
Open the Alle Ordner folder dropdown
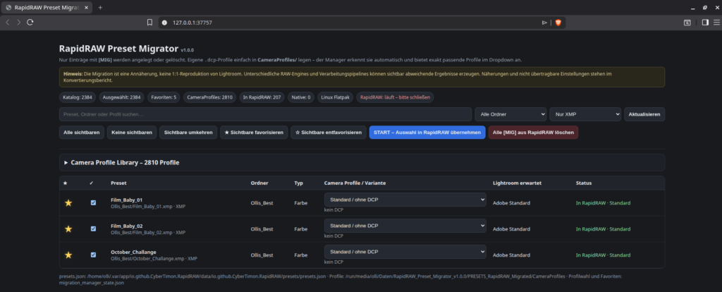tap(510, 114)
